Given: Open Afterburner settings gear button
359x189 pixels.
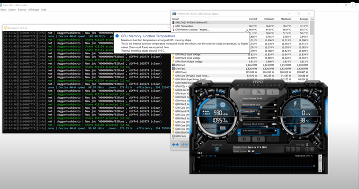Looking at the screenshot, I should pos(244,139).
